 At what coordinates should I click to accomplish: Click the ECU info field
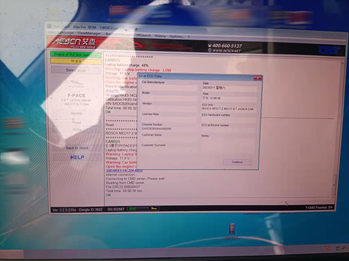click(229, 109)
